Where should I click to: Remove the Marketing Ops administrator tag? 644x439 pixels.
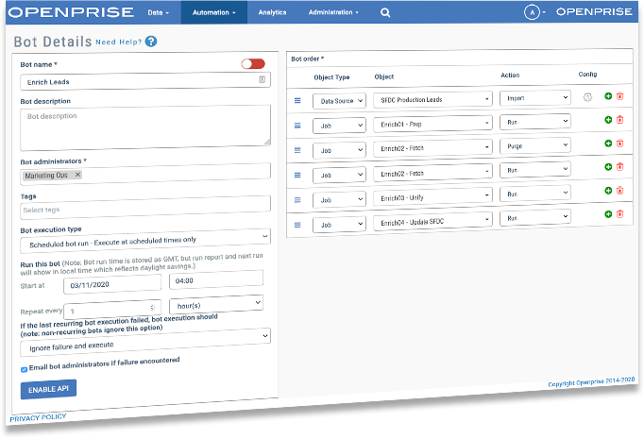point(77,175)
